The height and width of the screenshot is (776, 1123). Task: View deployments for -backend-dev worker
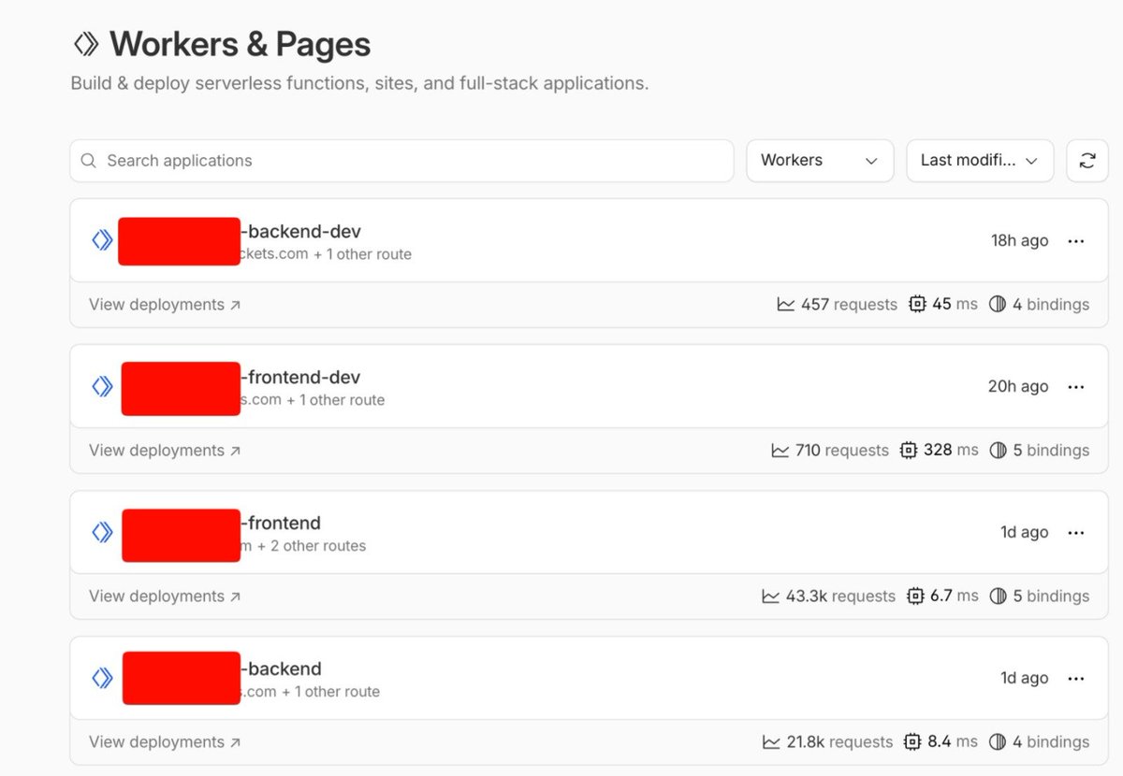pos(165,305)
